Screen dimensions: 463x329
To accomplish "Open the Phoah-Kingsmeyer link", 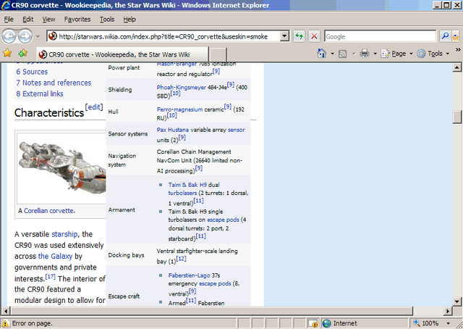I will 182,87.
